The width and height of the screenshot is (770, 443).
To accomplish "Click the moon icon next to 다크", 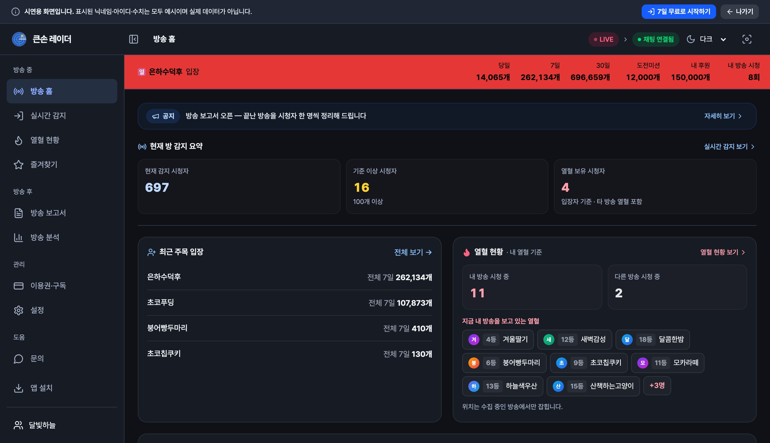I will (691, 39).
